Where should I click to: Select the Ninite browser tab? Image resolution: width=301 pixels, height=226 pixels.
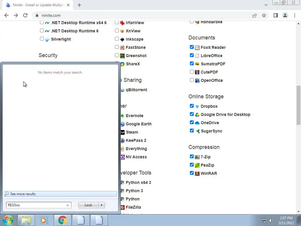click(x=38, y=5)
